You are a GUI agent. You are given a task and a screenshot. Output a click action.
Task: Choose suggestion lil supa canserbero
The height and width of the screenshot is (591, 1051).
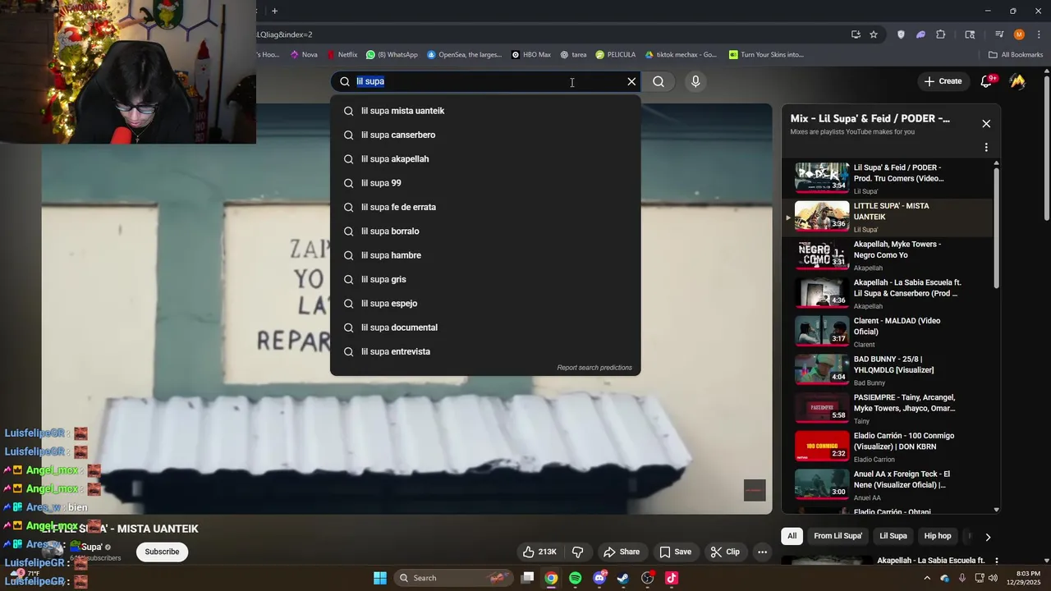485,135
